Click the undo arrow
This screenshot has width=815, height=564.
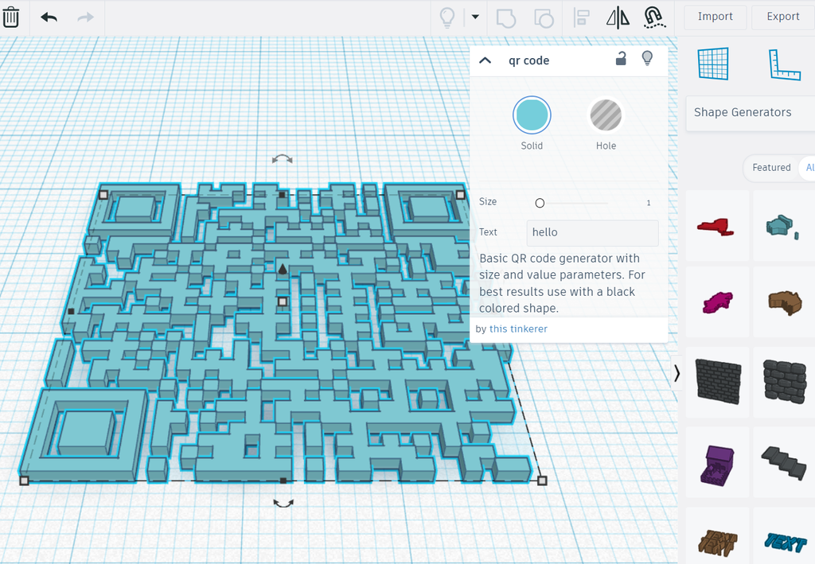click(x=48, y=16)
